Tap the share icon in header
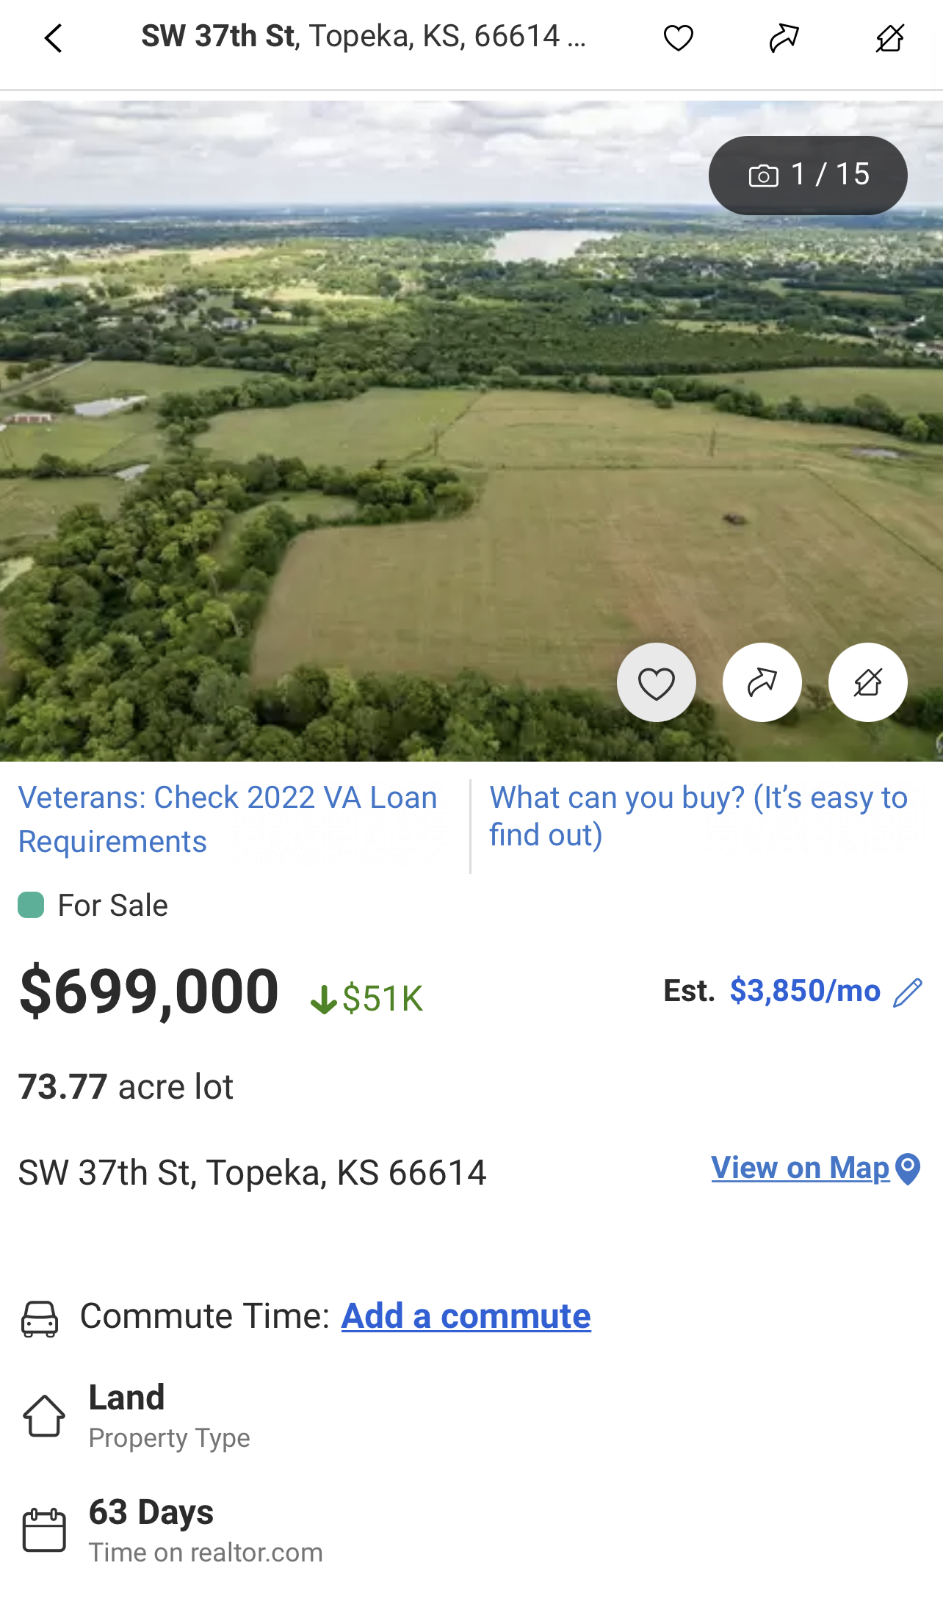This screenshot has height=1607, width=943. click(x=784, y=38)
